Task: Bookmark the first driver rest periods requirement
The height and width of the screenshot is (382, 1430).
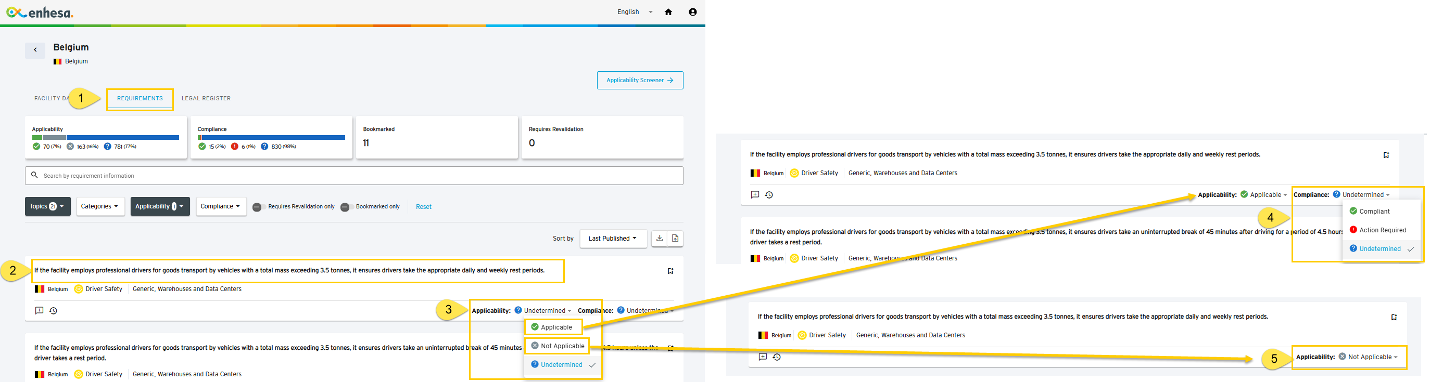Action: tap(670, 271)
